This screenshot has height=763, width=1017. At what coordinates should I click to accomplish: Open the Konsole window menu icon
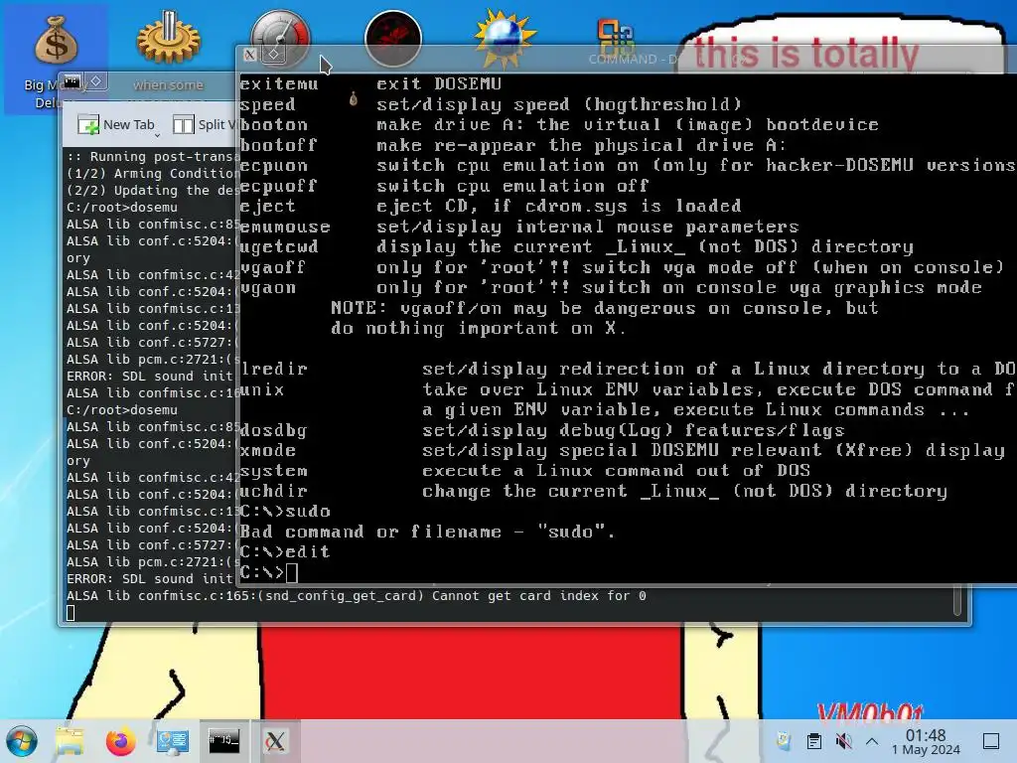click(72, 81)
